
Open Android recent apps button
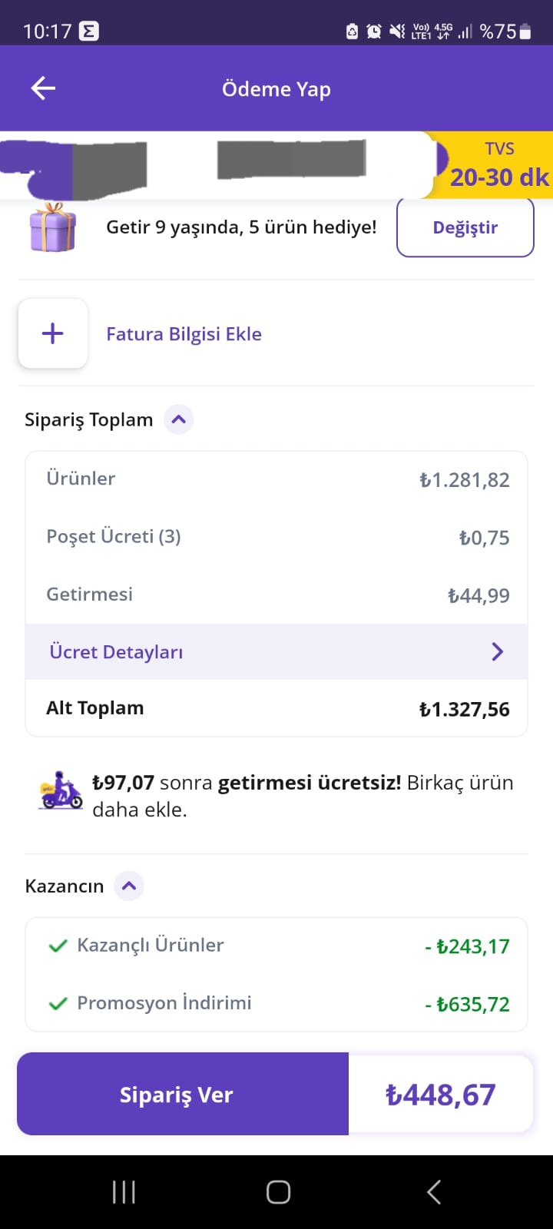click(x=124, y=1192)
